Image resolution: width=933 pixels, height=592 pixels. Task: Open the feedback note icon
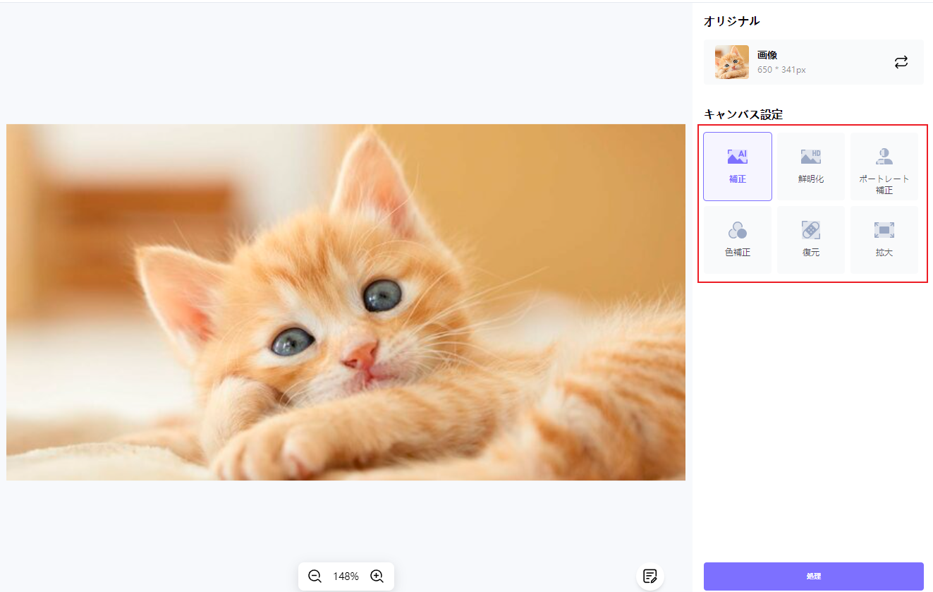click(x=650, y=576)
